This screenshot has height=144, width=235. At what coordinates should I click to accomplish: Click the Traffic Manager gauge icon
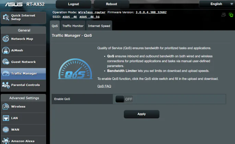6,73
